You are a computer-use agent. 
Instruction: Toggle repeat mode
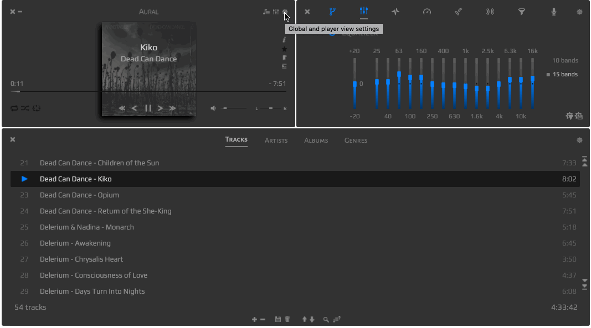click(x=14, y=108)
